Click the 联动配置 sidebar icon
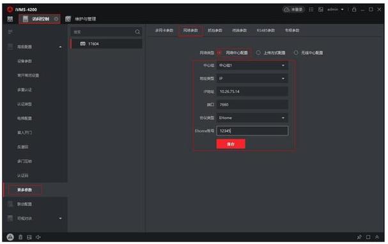This screenshot has height=244, width=388. tap(10, 204)
